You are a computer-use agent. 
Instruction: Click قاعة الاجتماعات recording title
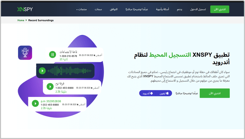(68, 52)
